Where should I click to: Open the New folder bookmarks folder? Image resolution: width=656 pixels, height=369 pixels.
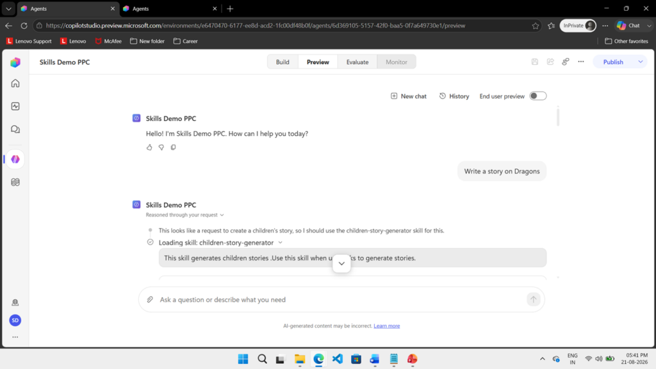pyautogui.click(x=147, y=41)
